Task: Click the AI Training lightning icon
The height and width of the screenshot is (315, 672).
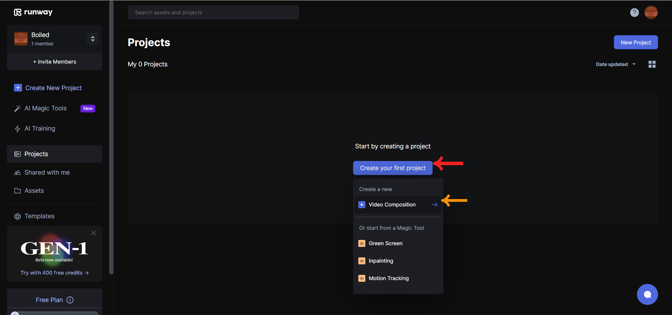Action: pyautogui.click(x=17, y=129)
